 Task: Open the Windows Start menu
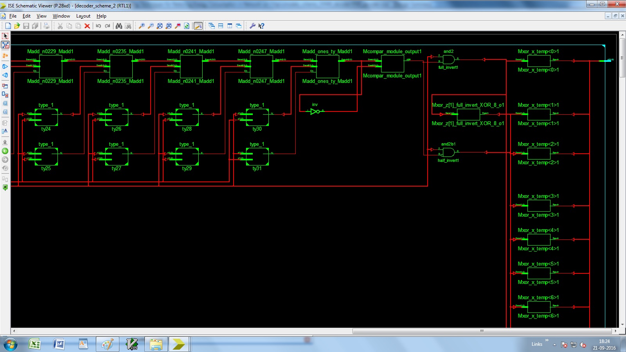pos(10,345)
